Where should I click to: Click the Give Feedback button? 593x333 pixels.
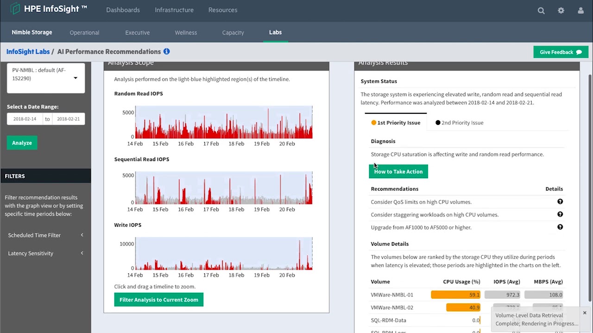(x=561, y=52)
